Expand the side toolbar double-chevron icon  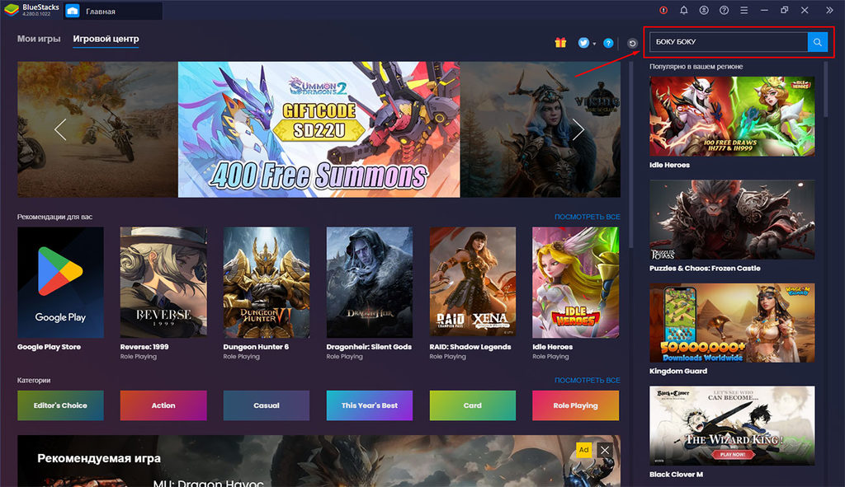click(x=829, y=10)
